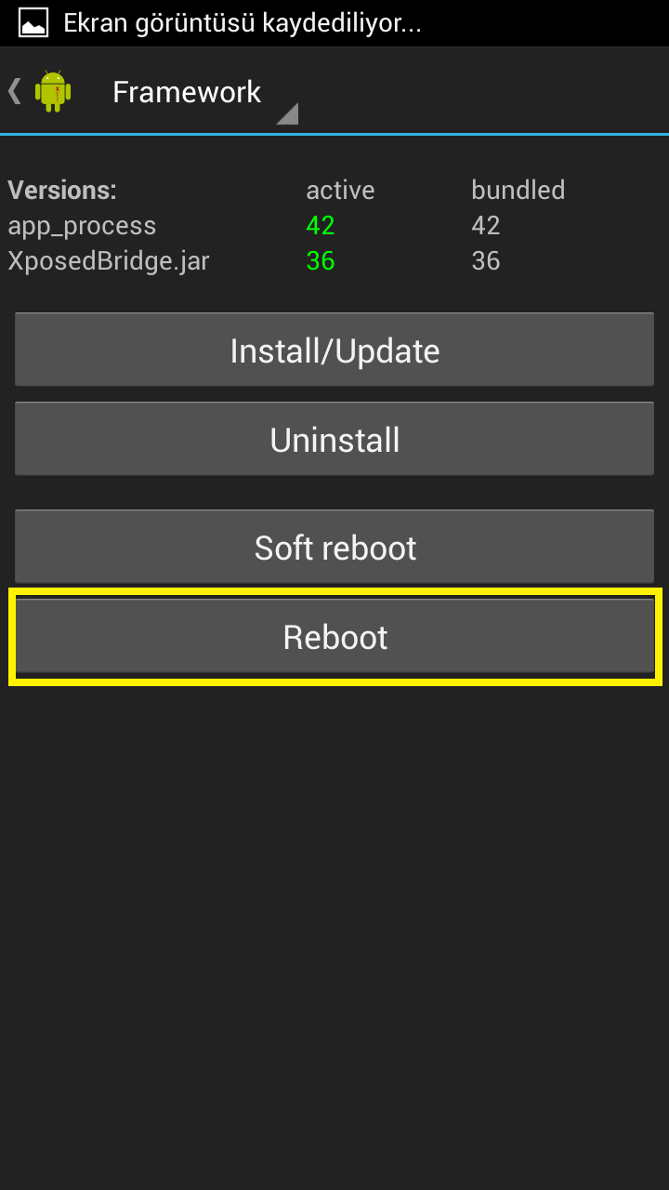Tap the green Android Xposed app icon
This screenshot has width=669, height=1190.
[53, 91]
